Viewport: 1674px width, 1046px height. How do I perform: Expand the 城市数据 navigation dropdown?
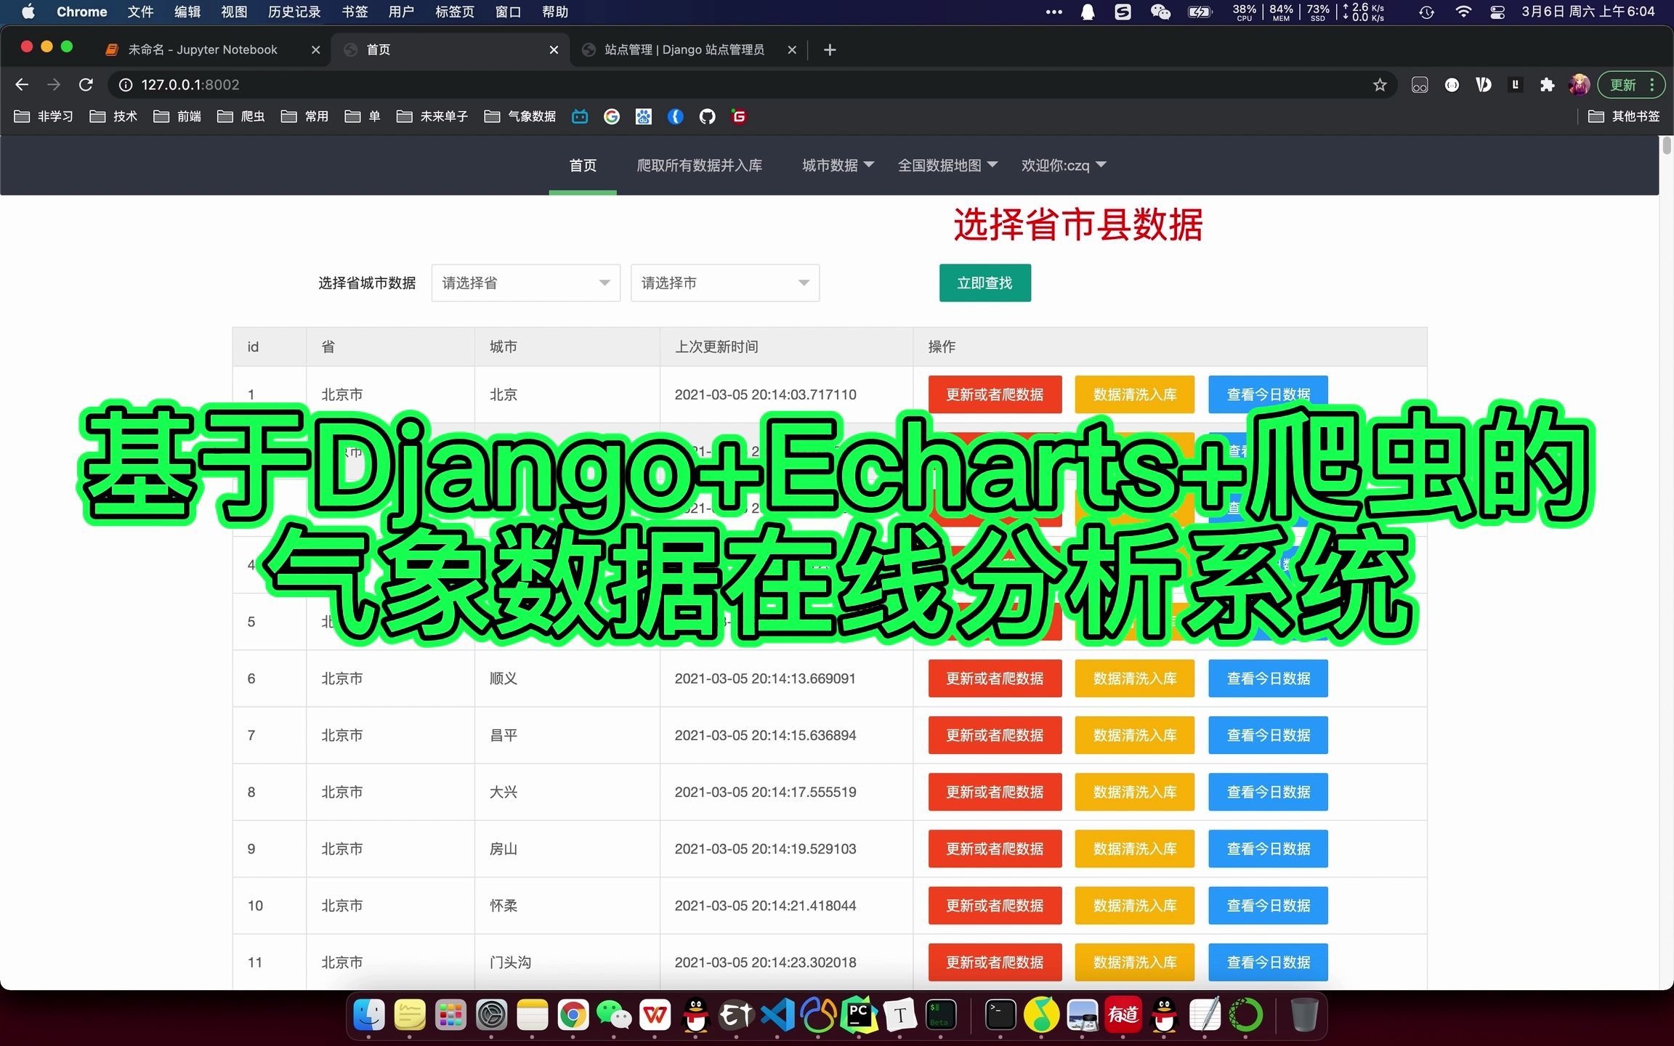pos(837,165)
